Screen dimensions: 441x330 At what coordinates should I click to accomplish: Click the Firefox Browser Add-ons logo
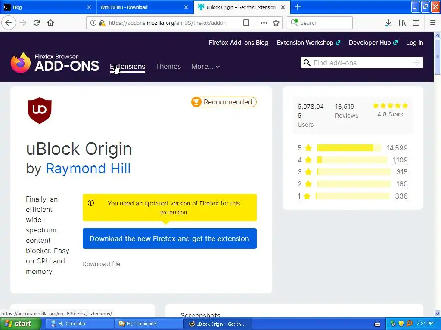tap(55, 63)
